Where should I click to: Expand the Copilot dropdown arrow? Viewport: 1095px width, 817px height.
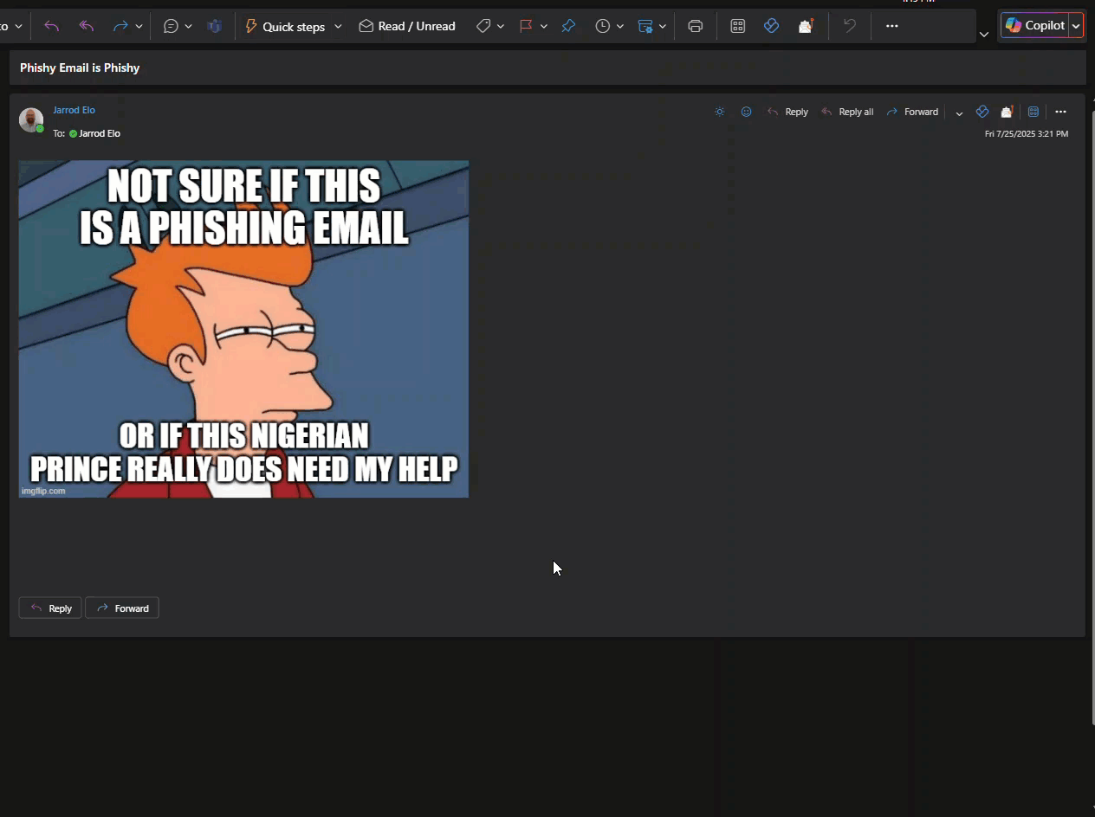[1076, 26]
